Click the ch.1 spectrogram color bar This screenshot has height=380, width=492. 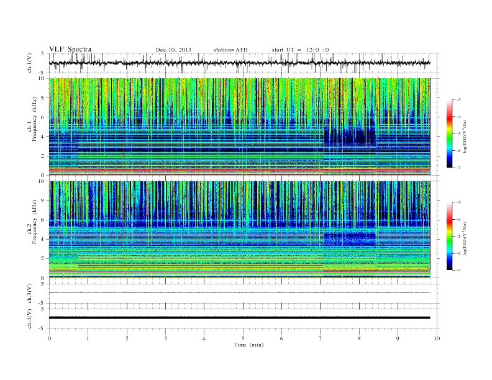[449, 133]
